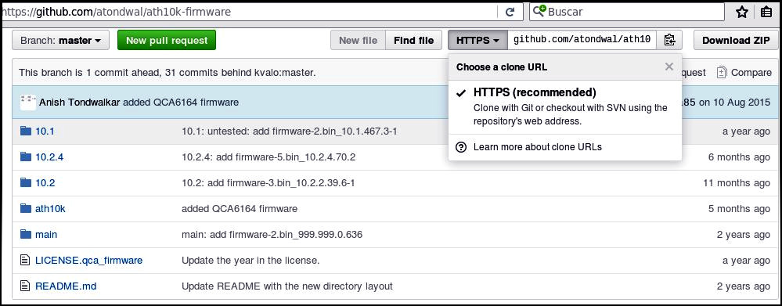Click the search engine magnifier icon
The height and width of the screenshot is (306, 782).
point(539,12)
